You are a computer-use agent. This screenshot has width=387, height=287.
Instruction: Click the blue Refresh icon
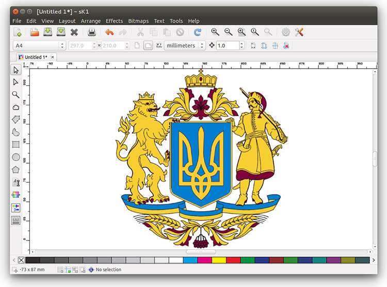pos(197,32)
